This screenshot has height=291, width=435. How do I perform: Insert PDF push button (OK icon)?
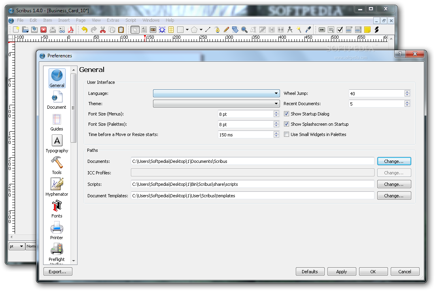(x=322, y=30)
